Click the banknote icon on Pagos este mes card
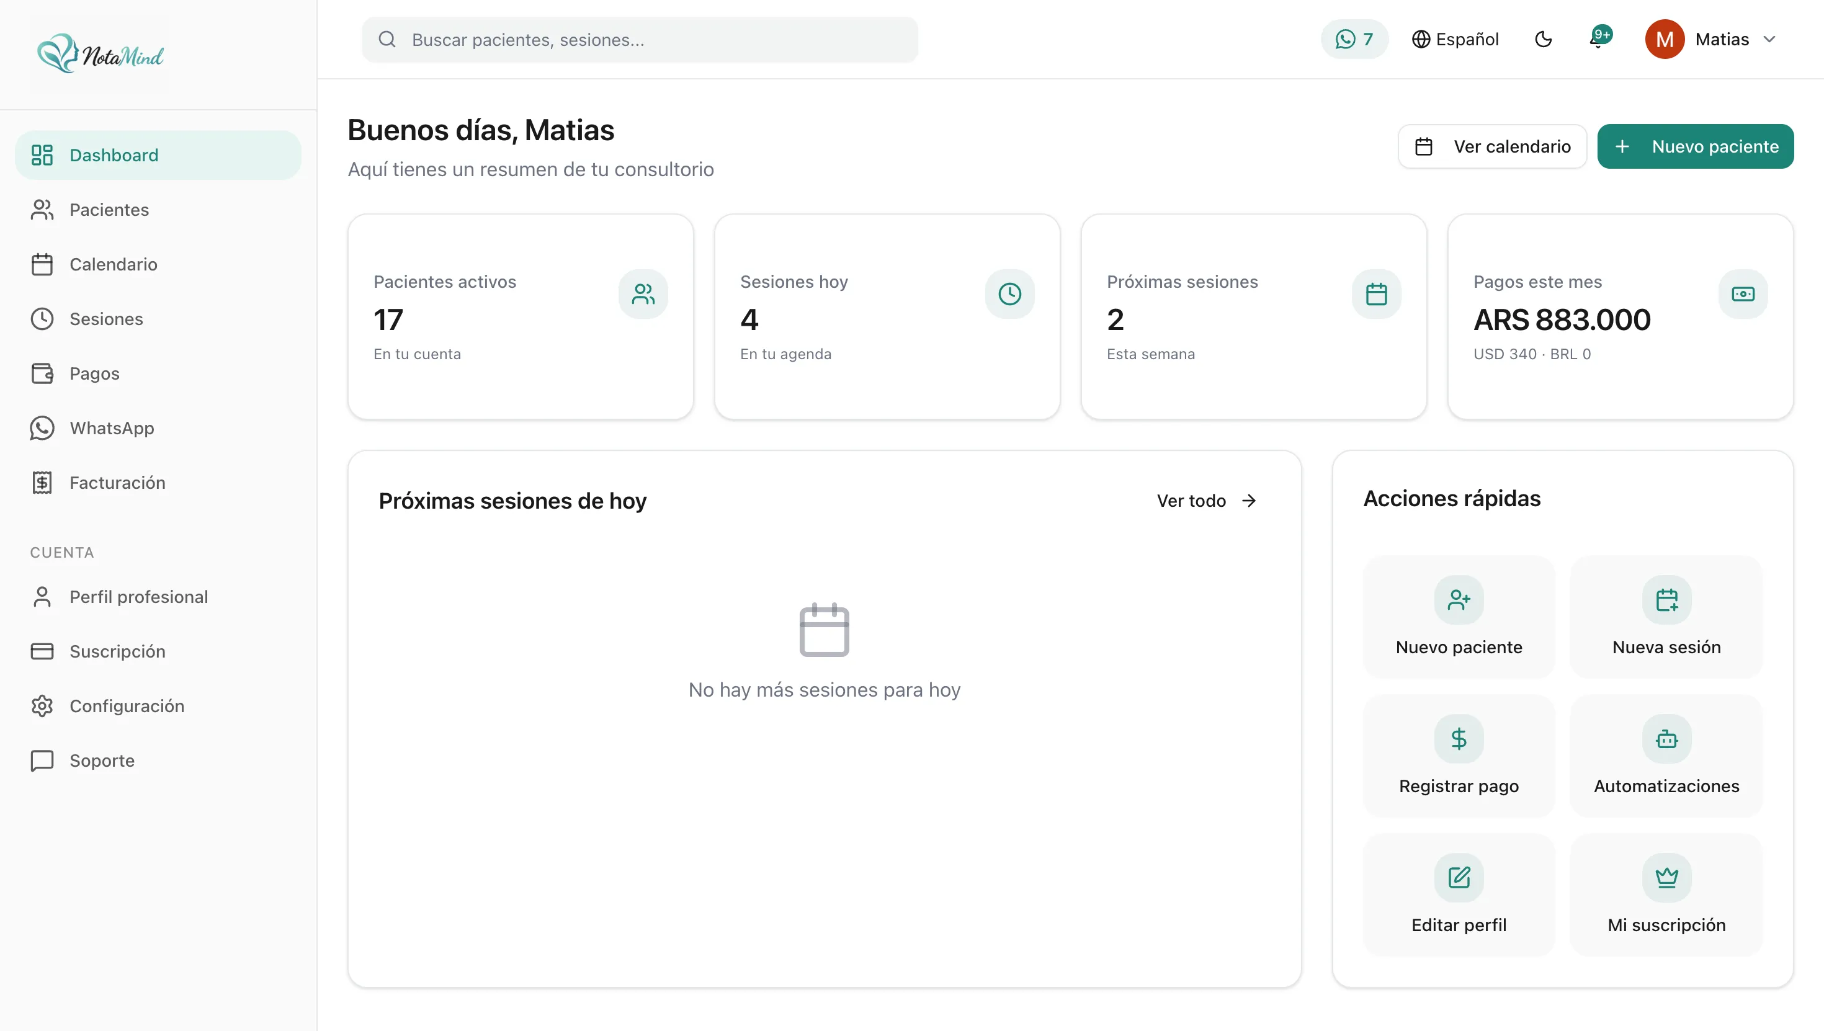This screenshot has height=1031, width=1824. click(1743, 294)
